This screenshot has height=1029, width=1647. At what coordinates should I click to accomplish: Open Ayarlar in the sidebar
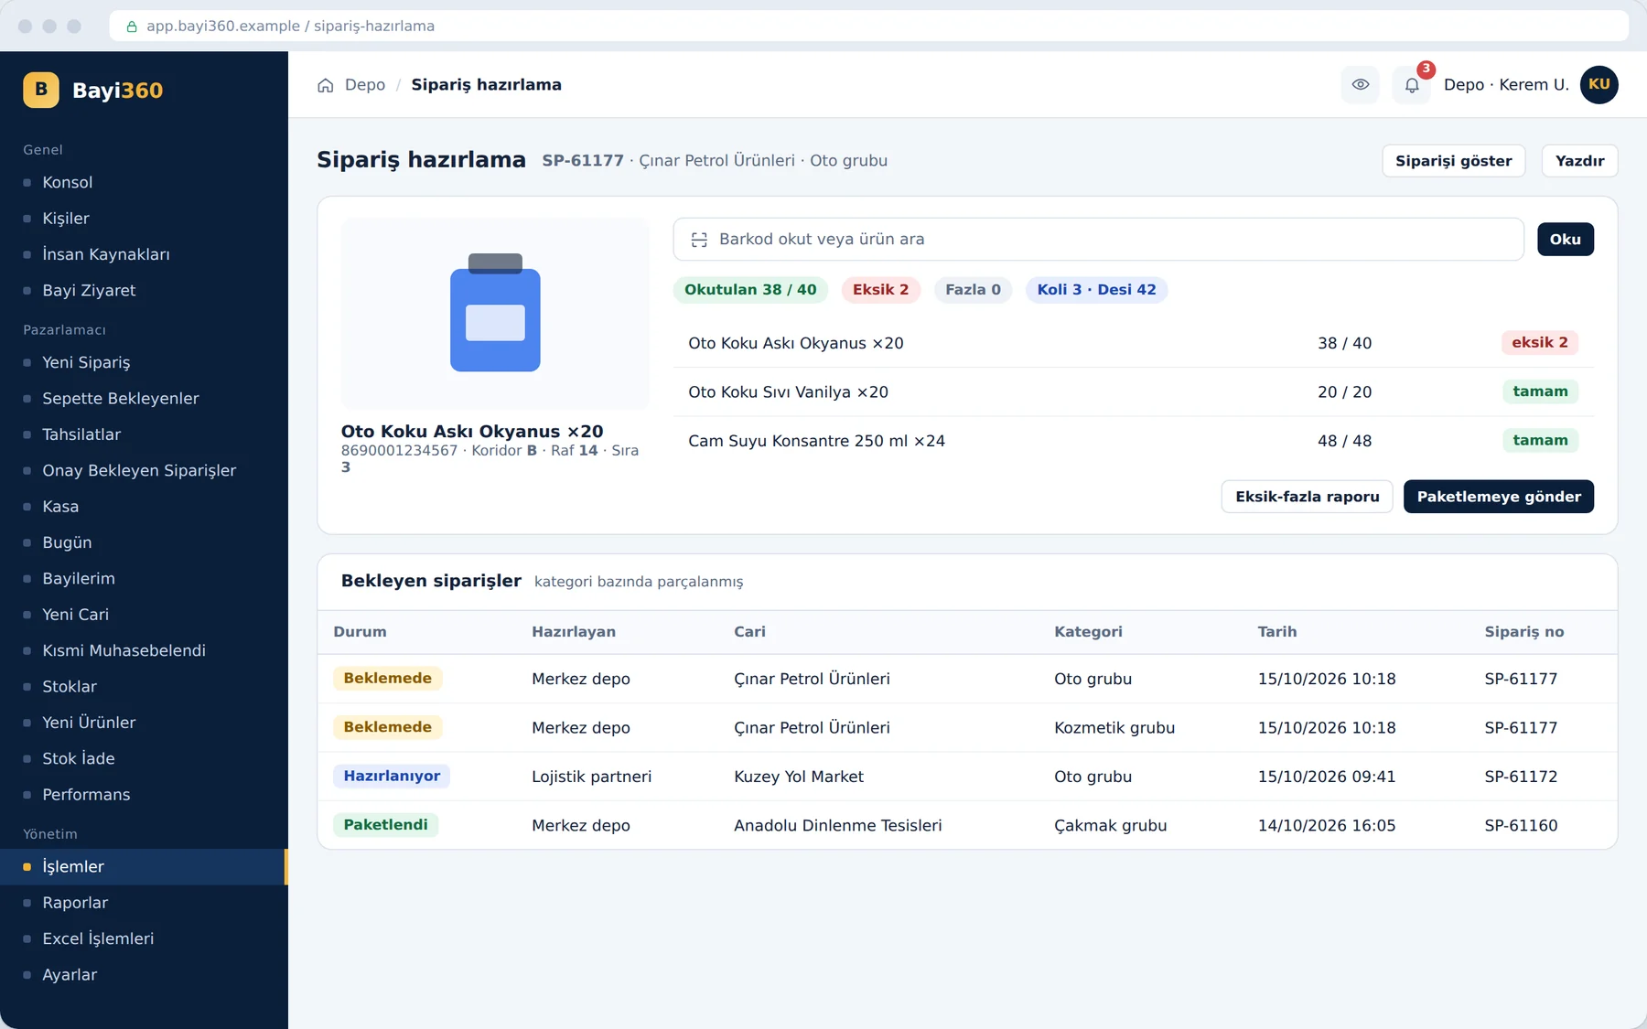point(144,975)
